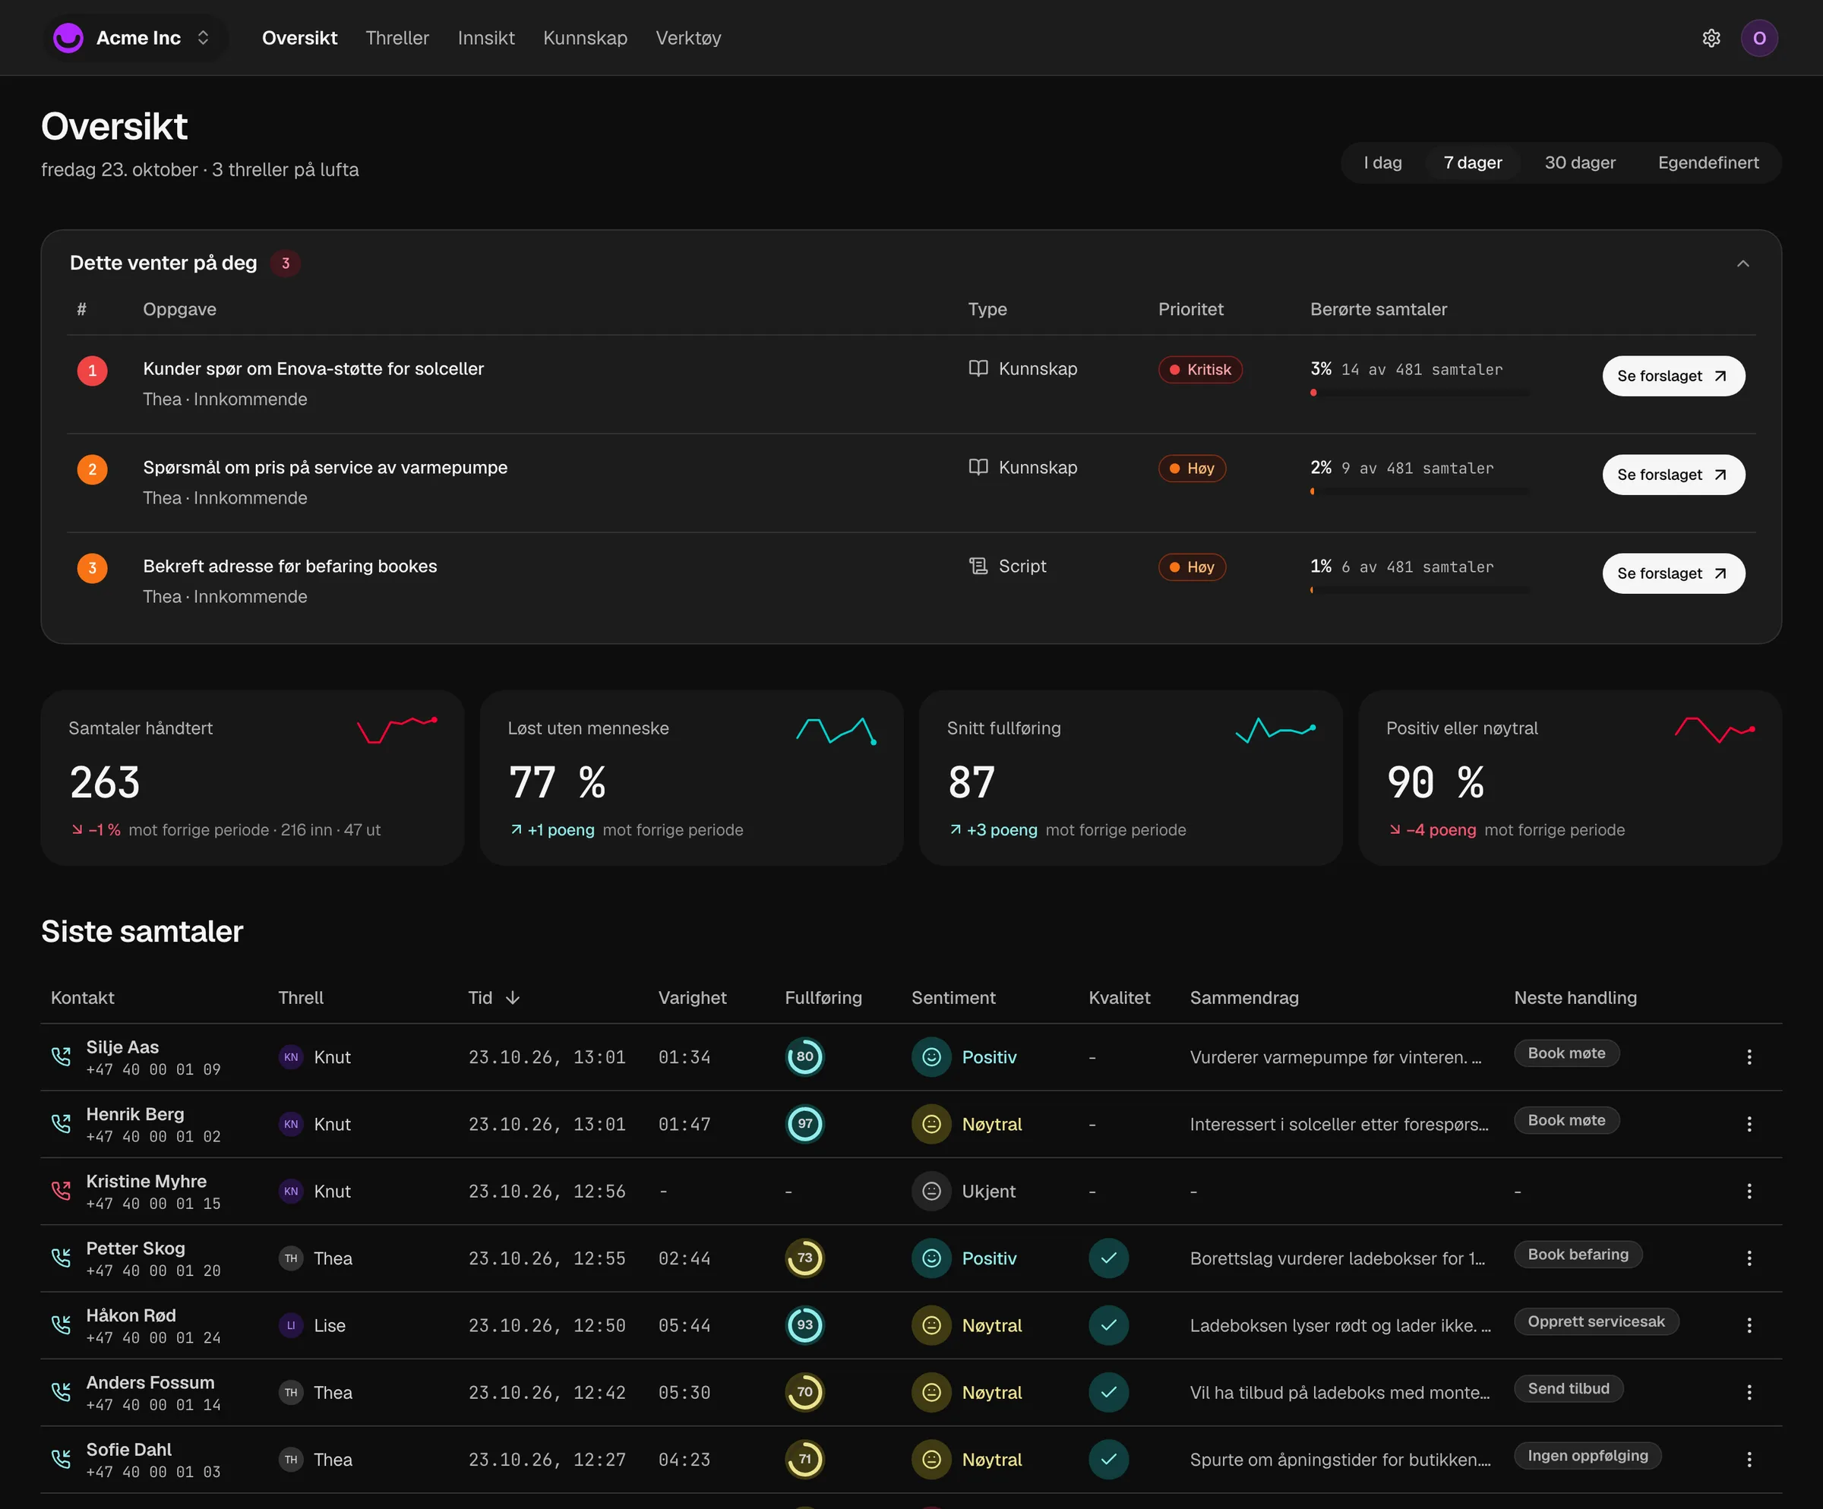Click Opprett servicesak for Håkon Rød

[1596, 1321]
